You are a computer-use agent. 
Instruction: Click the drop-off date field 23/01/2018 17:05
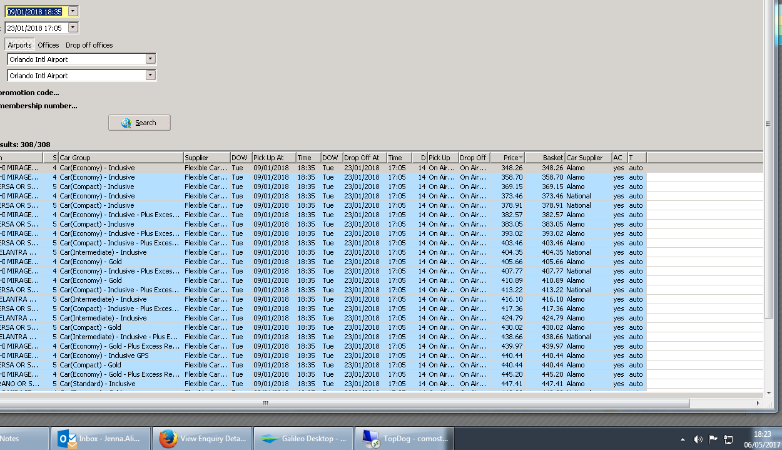pyautogui.click(x=37, y=28)
